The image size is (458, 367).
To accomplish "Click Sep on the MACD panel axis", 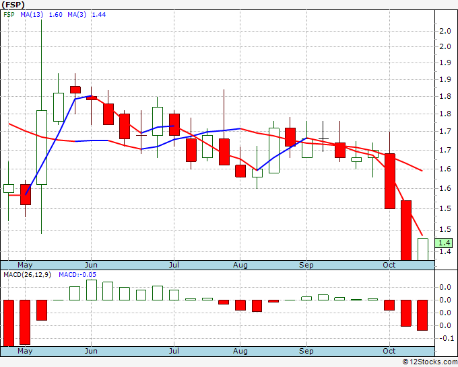I will click(306, 351).
